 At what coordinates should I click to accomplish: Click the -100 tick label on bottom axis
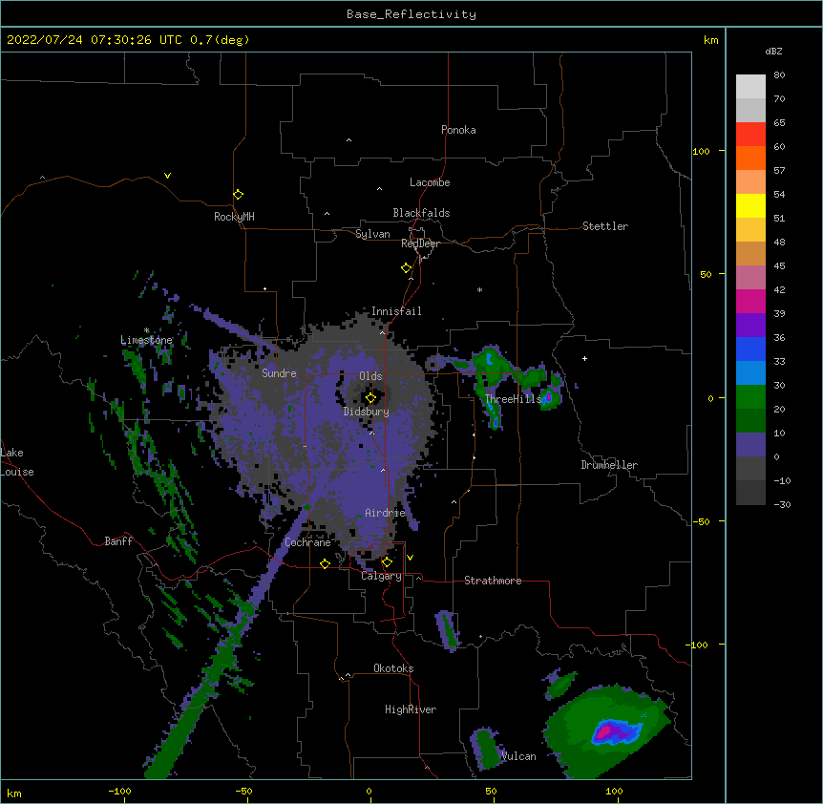click(x=119, y=791)
